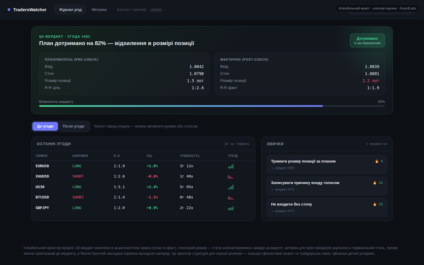Select the Після угоди toggle
424x265 pixels.
pyautogui.click(x=73, y=126)
